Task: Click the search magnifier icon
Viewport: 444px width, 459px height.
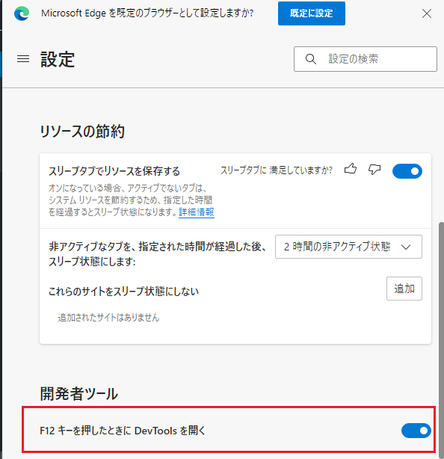Action: point(310,59)
